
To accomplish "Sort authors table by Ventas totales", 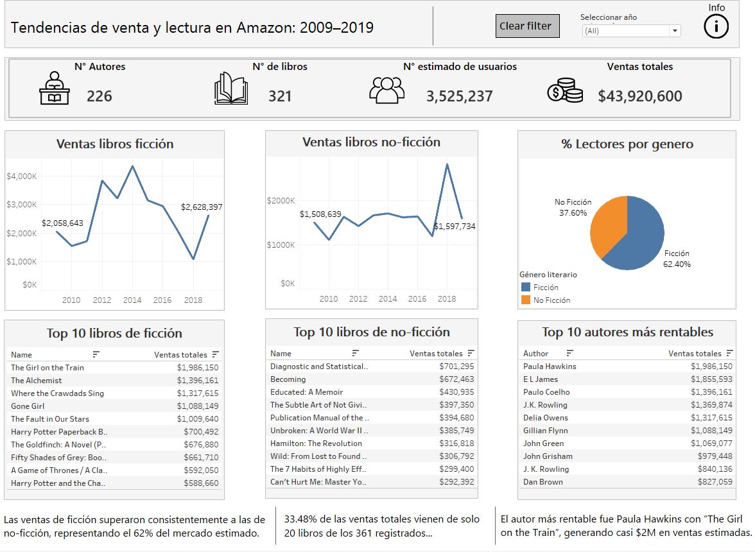I will [729, 353].
